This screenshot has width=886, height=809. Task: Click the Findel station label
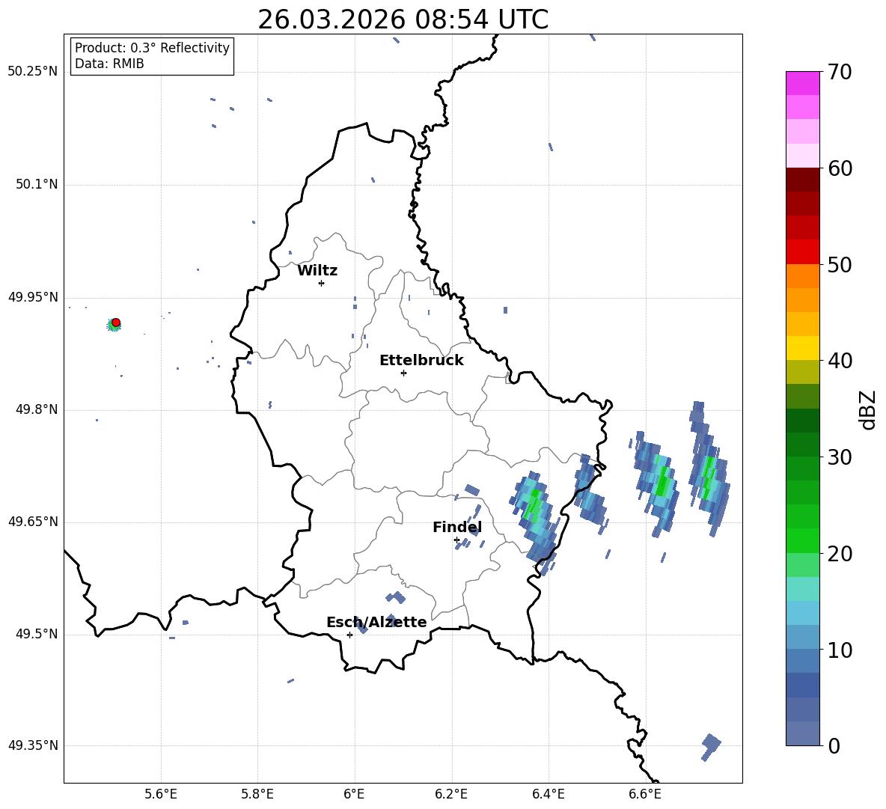pyautogui.click(x=457, y=527)
